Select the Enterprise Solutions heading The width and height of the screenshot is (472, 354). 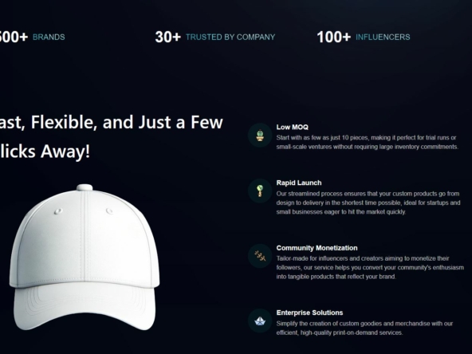tap(309, 313)
